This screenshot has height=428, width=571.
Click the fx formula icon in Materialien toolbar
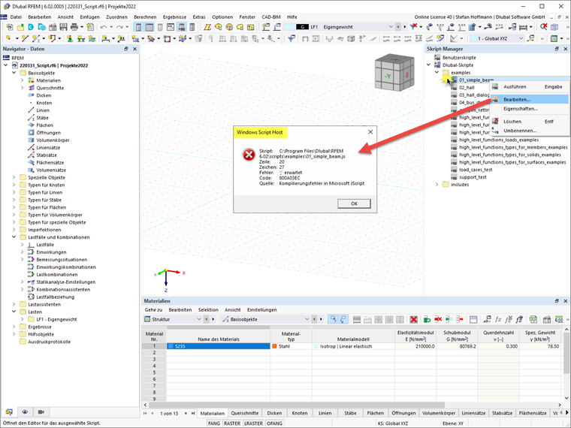click(x=498, y=319)
